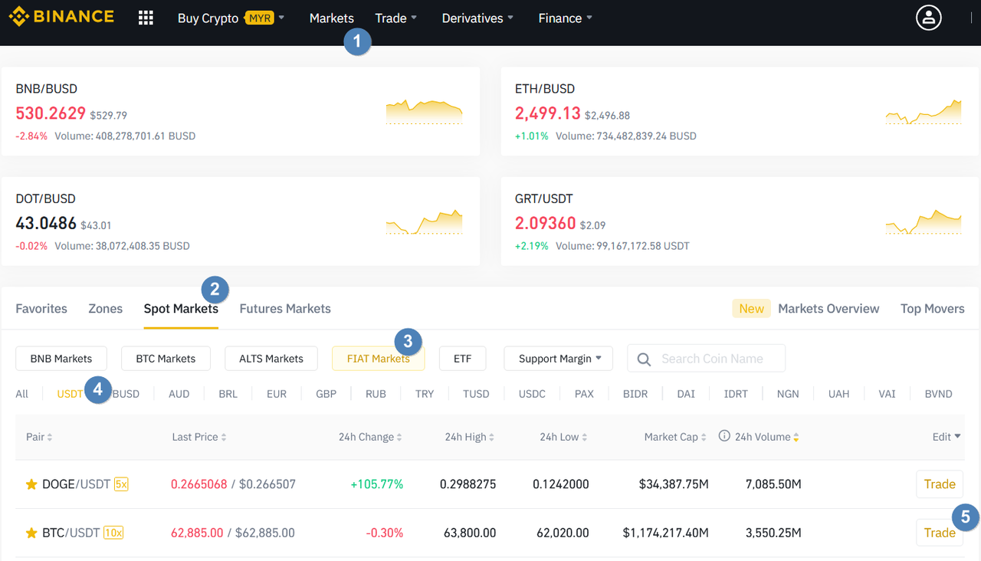The width and height of the screenshot is (981, 561).
Task: Click the 10x margin badge on BTC/USDT
Action: (113, 533)
